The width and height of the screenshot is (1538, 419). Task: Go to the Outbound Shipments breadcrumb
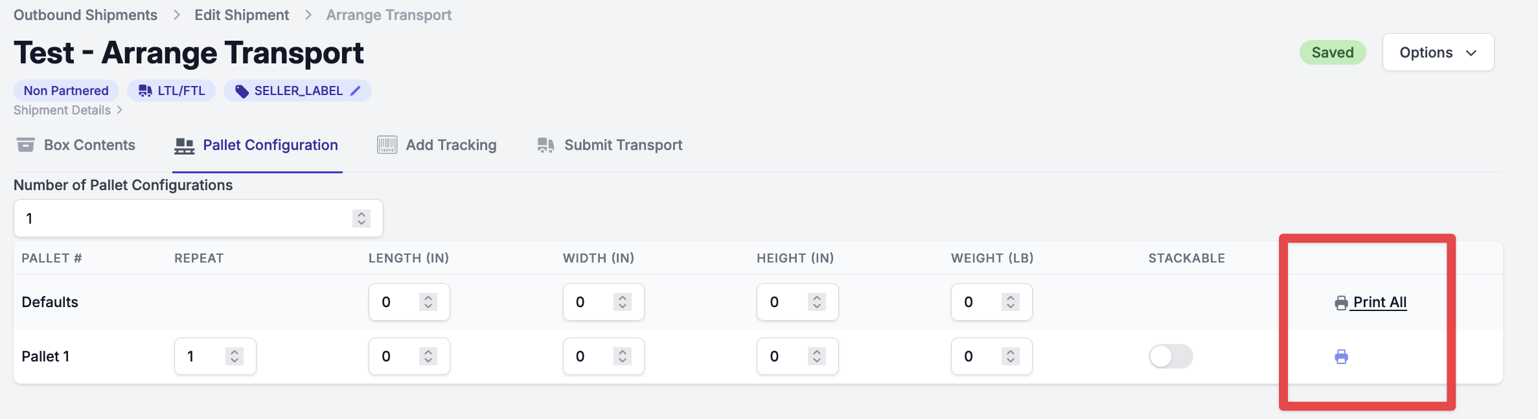[x=86, y=15]
